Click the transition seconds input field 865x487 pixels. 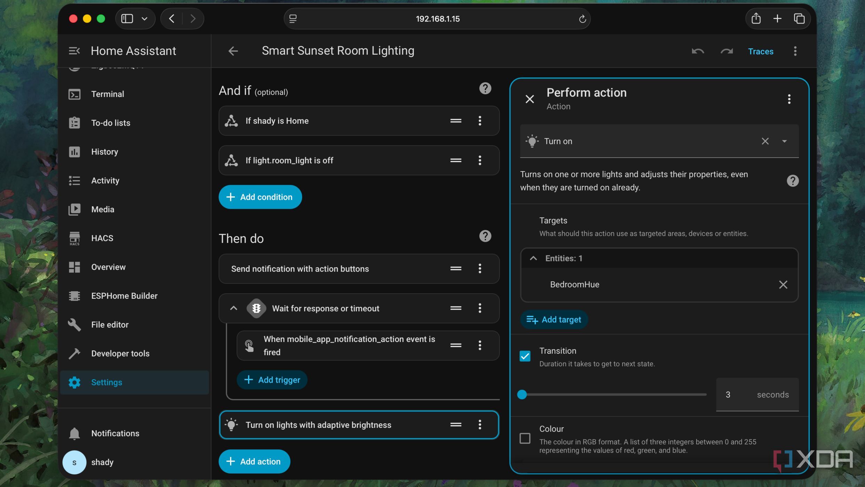(757, 394)
